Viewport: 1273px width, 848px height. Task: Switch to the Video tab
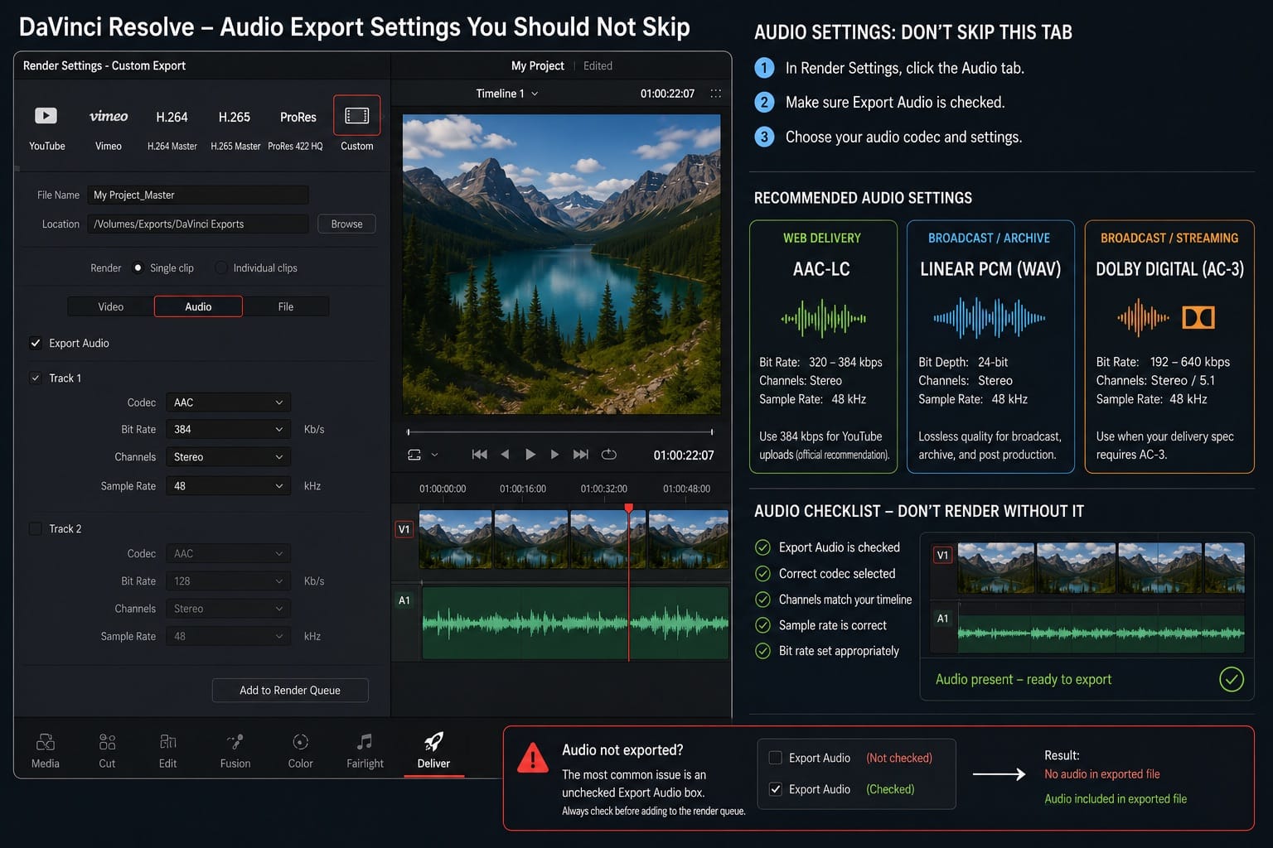tap(110, 306)
